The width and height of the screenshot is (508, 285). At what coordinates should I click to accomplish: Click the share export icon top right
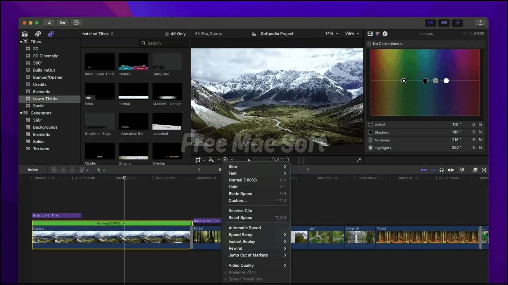coord(480,22)
